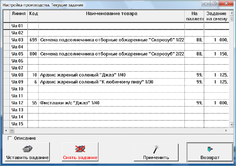Select line Уа 02 row
Viewport: 236px width, 166px height.
click(x=116, y=33)
